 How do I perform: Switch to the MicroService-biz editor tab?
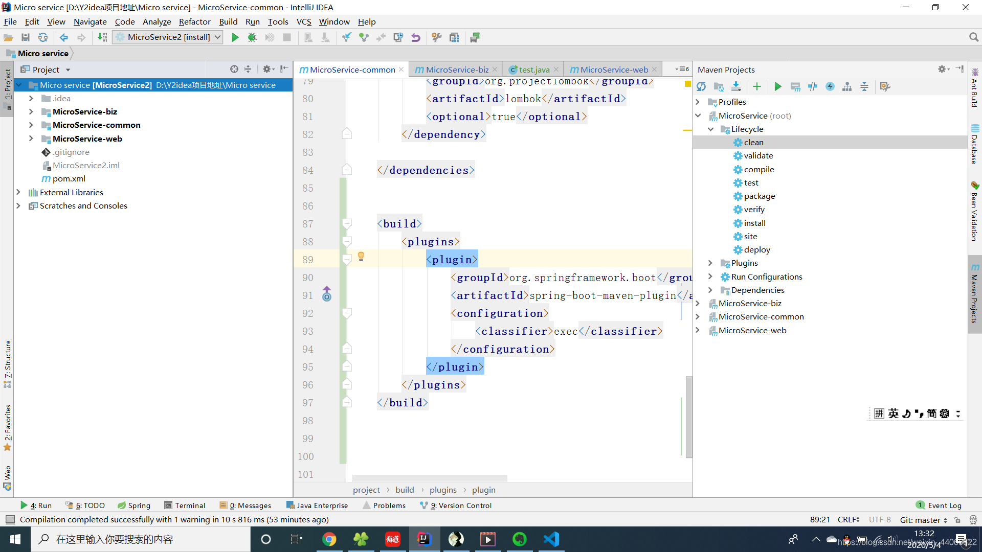(x=456, y=70)
